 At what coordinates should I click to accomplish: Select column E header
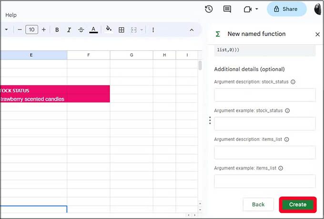pyautogui.click(x=33, y=55)
